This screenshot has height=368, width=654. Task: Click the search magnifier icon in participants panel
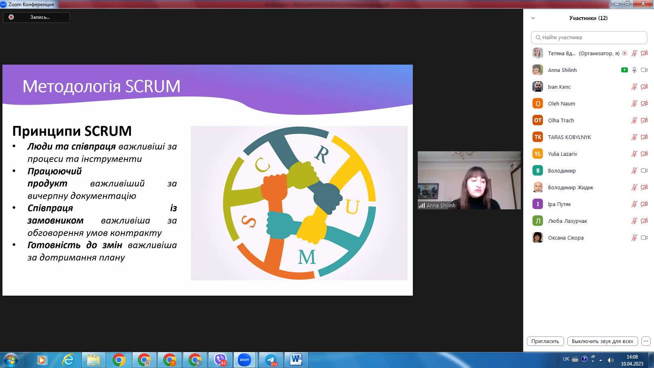(x=538, y=38)
